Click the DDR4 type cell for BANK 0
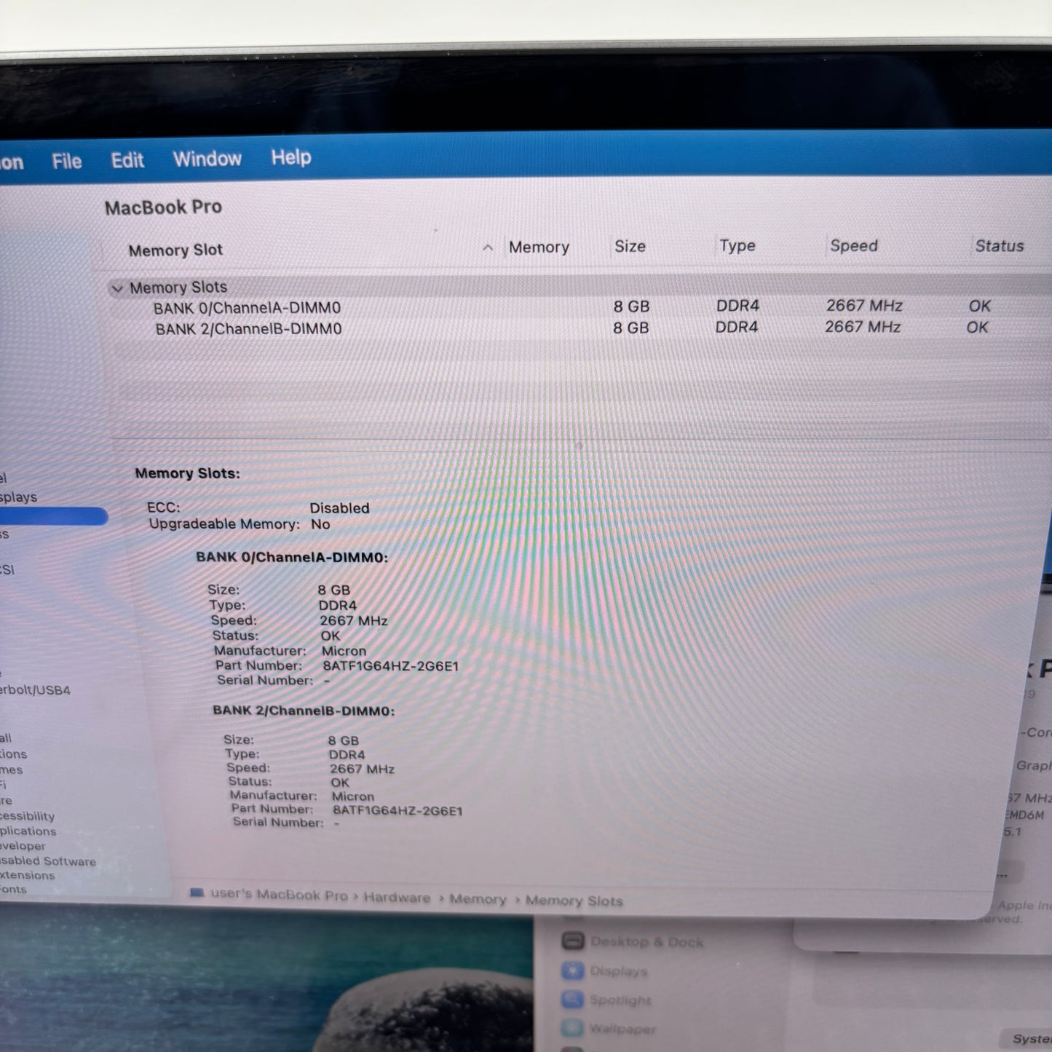Viewport: 1052px width, 1052px height. [x=737, y=306]
